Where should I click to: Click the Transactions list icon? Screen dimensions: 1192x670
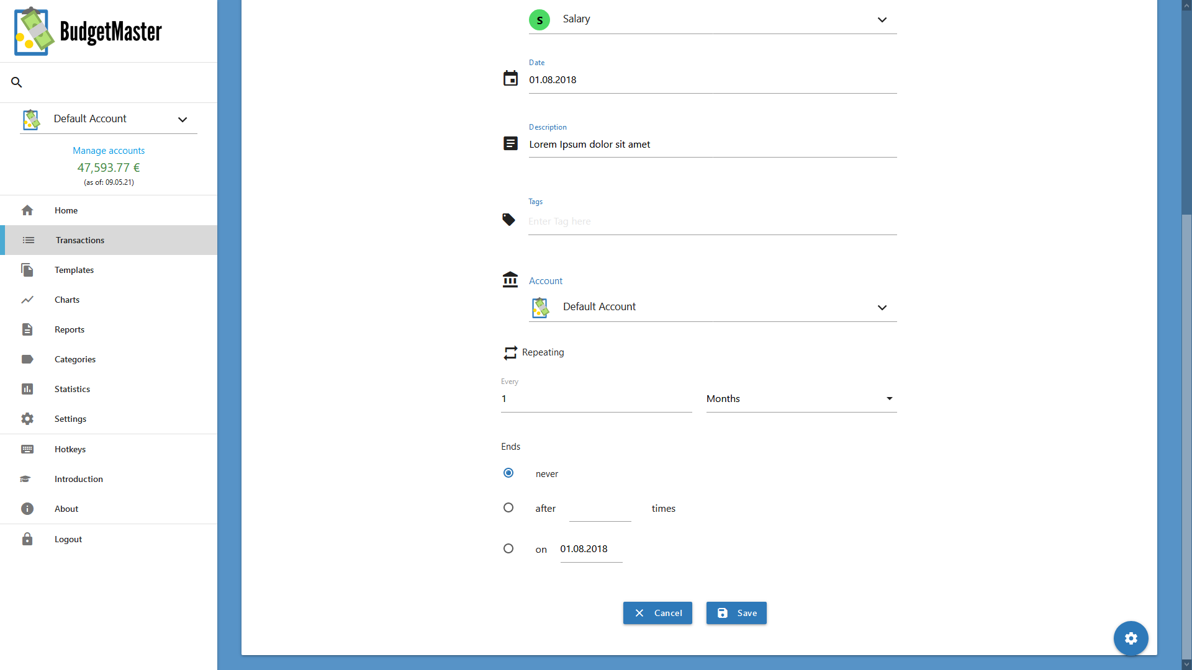[x=29, y=240]
